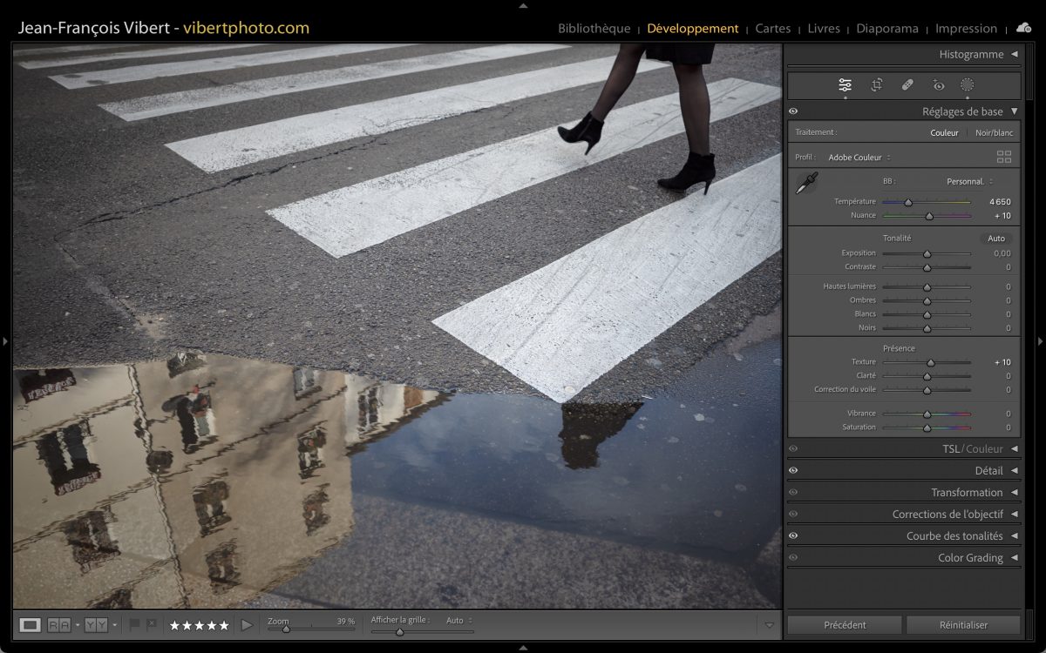Open the Masking circle tool
Screen dimensions: 1046x653
[968, 85]
